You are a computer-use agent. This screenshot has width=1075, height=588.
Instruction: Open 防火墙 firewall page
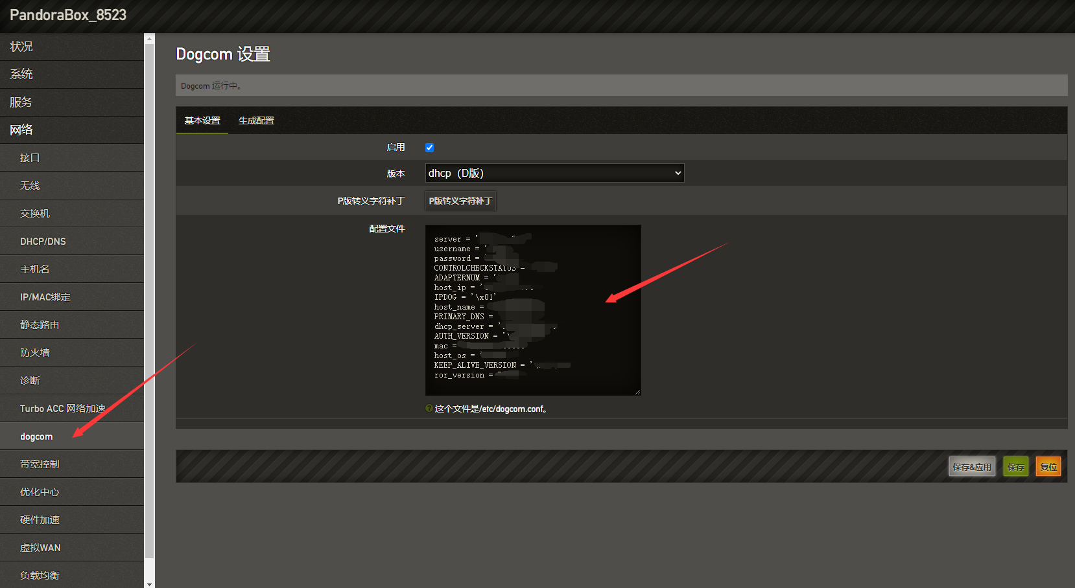tap(71, 353)
